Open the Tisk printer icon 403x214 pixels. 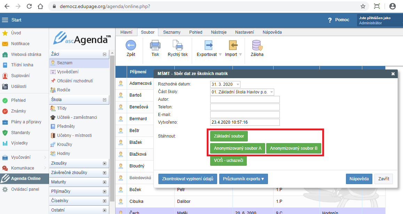tap(155, 45)
